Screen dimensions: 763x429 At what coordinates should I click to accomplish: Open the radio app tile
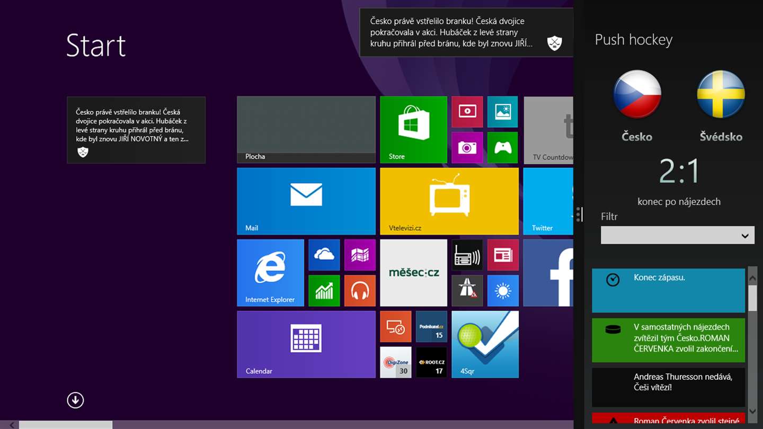(x=467, y=255)
